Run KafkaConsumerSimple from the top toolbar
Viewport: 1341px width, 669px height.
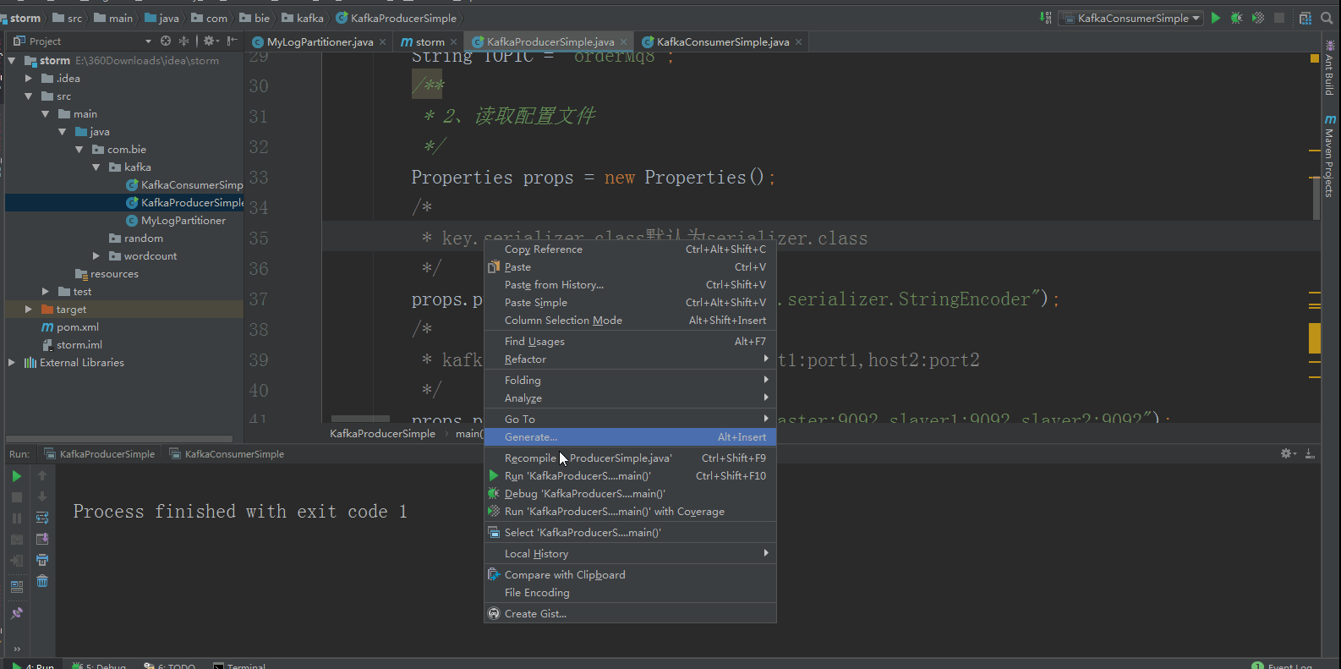(x=1216, y=18)
